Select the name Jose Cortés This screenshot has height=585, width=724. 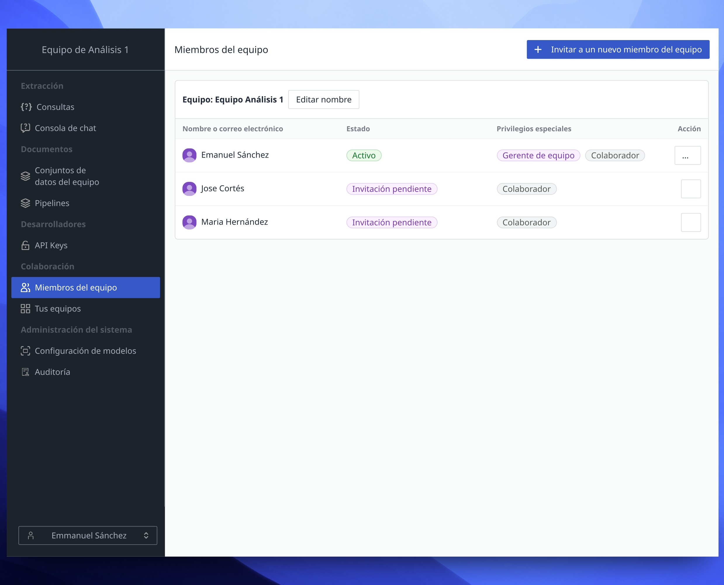[x=222, y=188]
